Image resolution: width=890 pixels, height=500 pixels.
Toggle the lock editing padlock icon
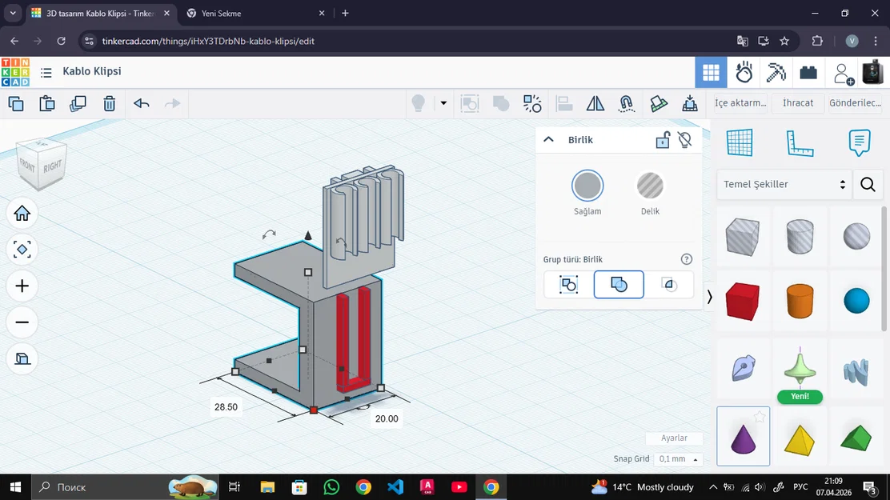click(x=663, y=140)
